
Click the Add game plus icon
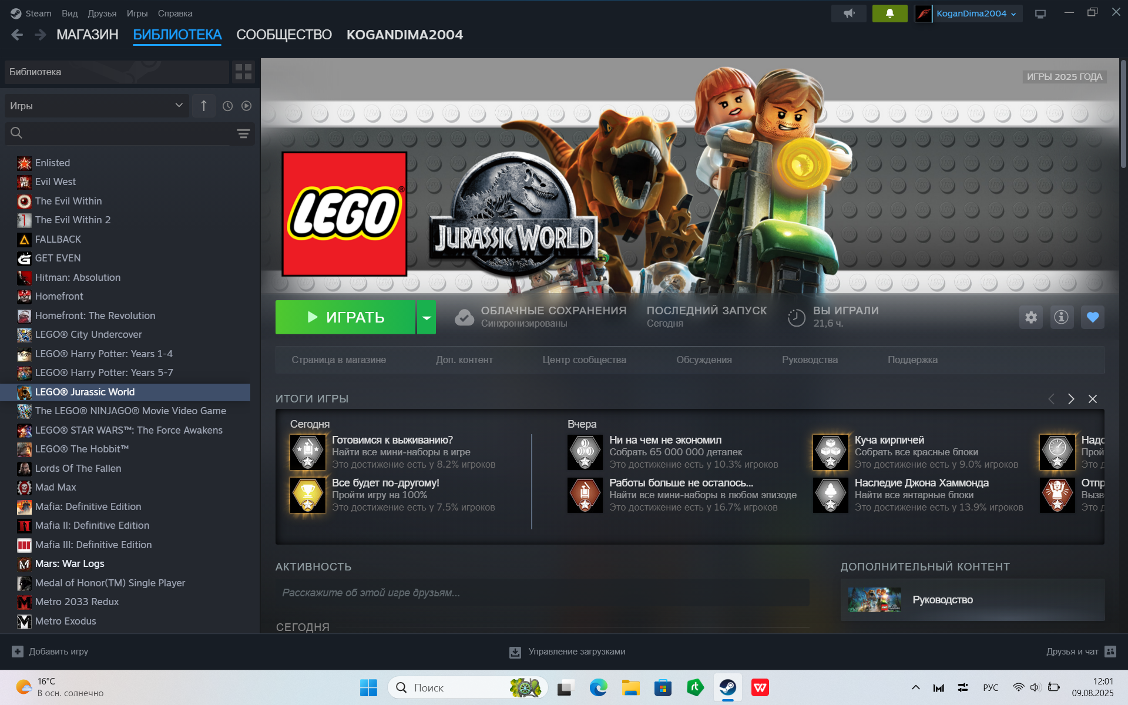[18, 652]
